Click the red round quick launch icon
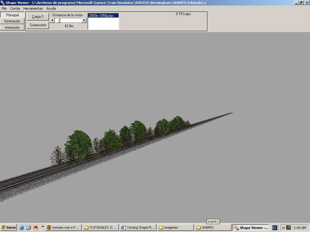310x232 pixels. tap(35, 227)
